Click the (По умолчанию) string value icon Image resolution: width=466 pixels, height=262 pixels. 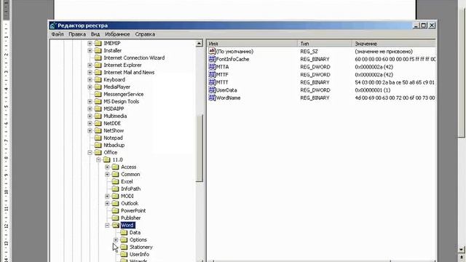(x=212, y=51)
